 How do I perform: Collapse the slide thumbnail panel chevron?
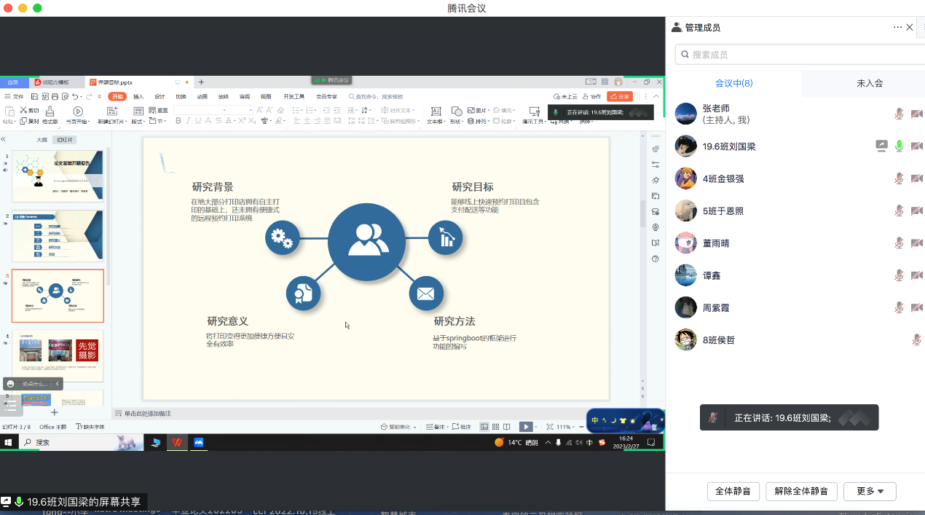tap(4, 139)
